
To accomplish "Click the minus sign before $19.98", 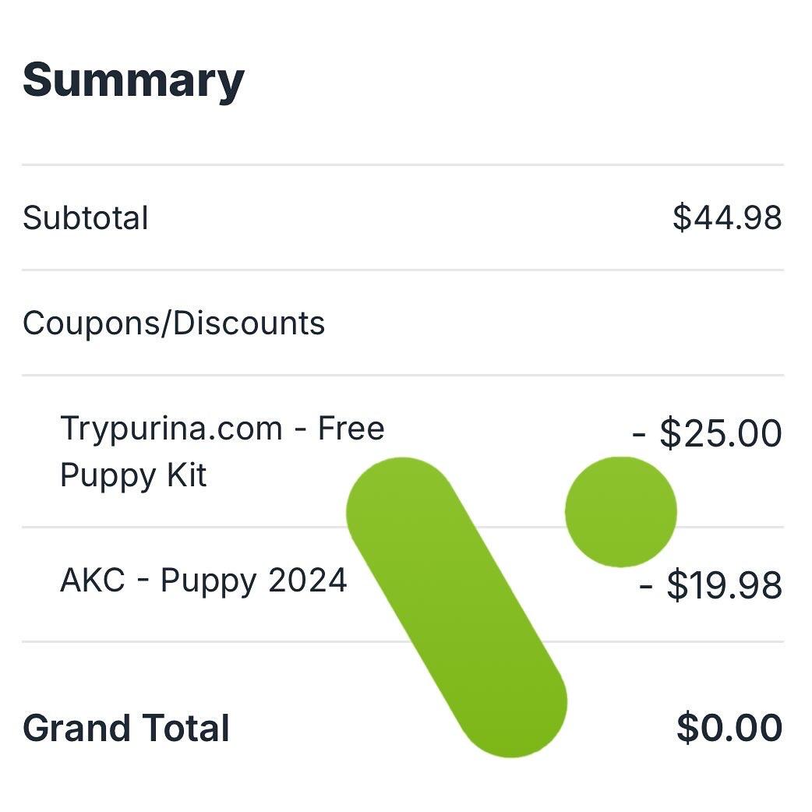I will point(646,587).
